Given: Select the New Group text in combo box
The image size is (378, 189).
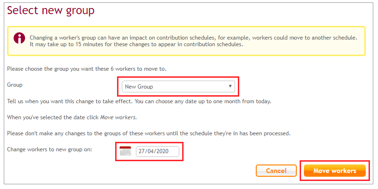Looking at the screenshot, I should coord(139,87).
